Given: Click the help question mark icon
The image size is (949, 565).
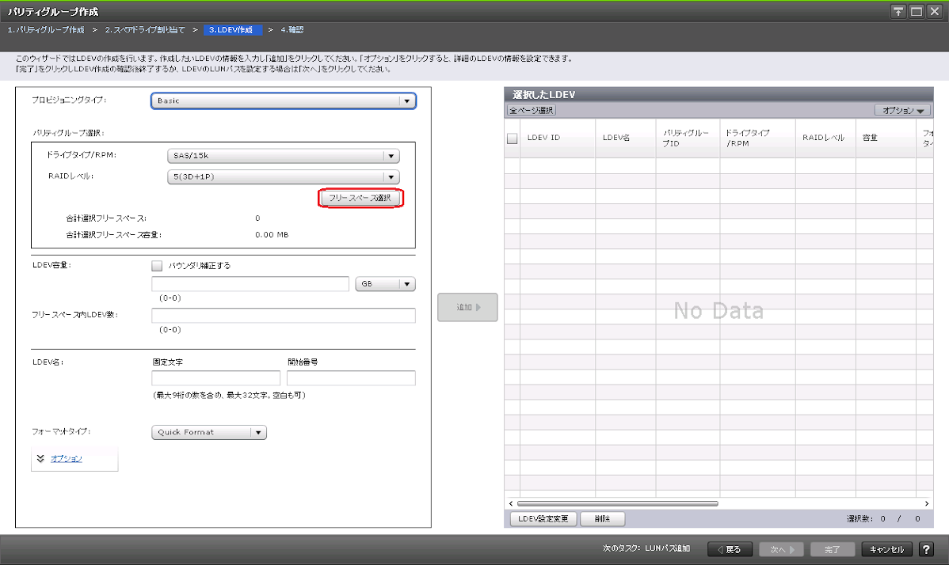Looking at the screenshot, I should point(926,549).
